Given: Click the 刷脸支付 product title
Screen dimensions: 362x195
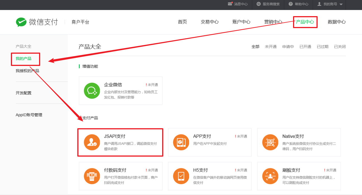Looking at the screenshot, I should pos(291,170).
